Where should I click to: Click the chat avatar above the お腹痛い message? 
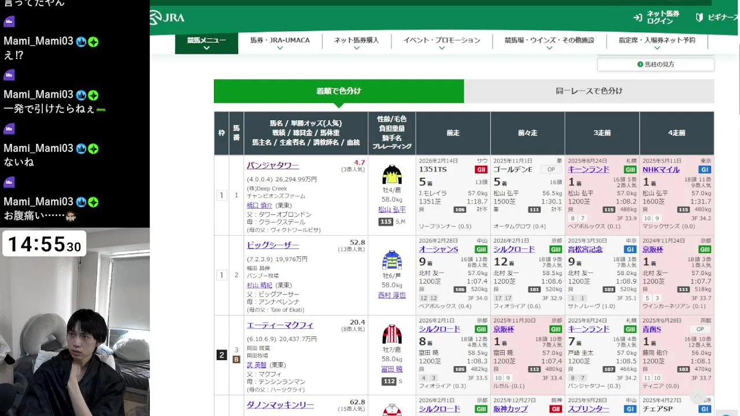9,182
